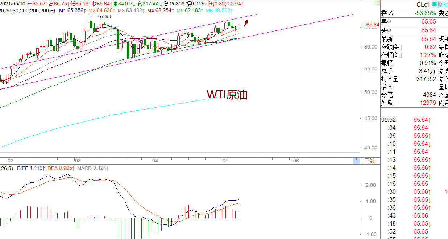448x239 pixels.
Task: Click the 委比 -53.85% value
Action: (x=426, y=13)
